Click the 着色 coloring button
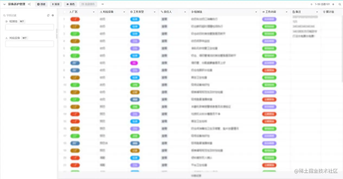This screenshot has height=179, width=343. [x=70, y=4]
